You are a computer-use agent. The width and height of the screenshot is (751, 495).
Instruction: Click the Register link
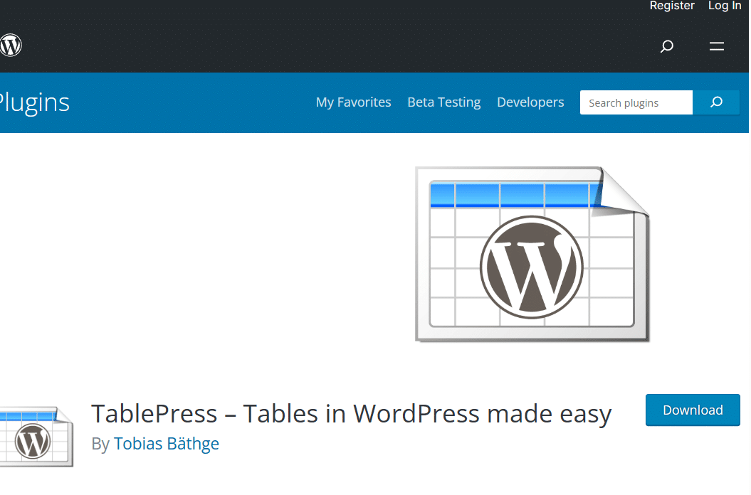coord(671,6)
